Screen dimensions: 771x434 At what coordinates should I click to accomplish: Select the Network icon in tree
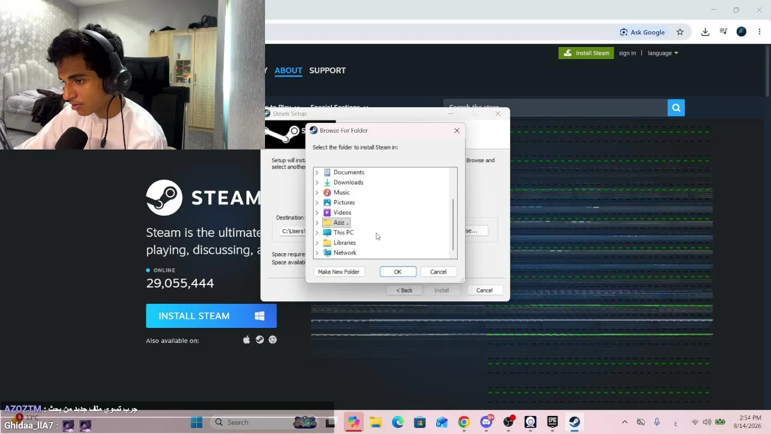point(327,253)
